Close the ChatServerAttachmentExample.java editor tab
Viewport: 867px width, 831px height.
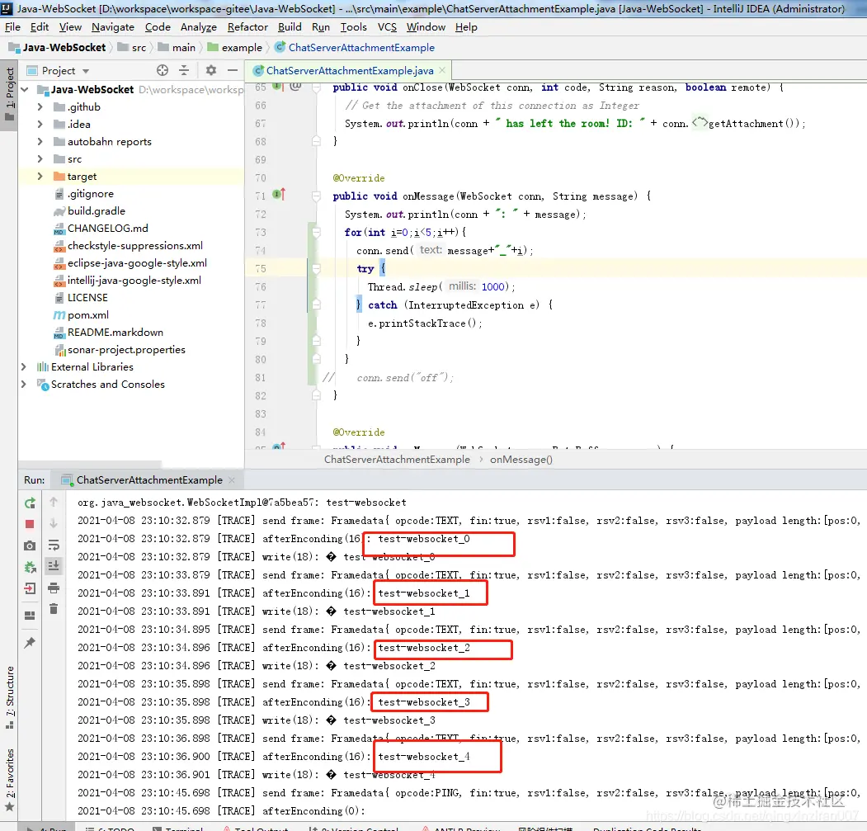[x=442, y=70]
